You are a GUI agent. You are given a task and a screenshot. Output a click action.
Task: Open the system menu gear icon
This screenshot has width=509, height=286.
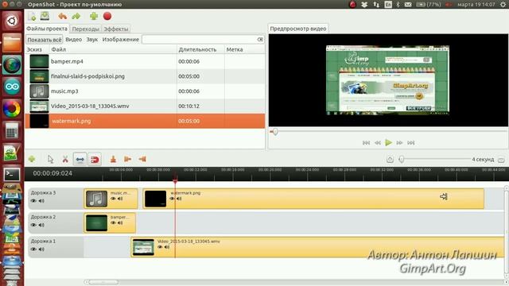[x=503, y=4]
